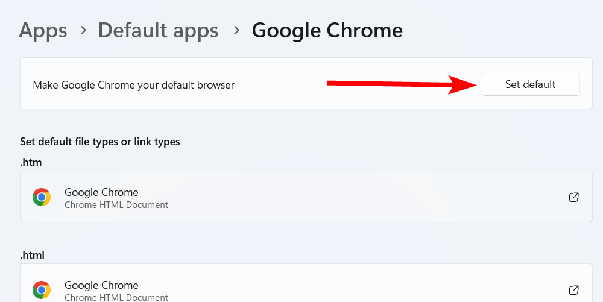Navigate to the Default apps breadcrumb
This screenshot has width=603, height=302.
pos(158,30)
